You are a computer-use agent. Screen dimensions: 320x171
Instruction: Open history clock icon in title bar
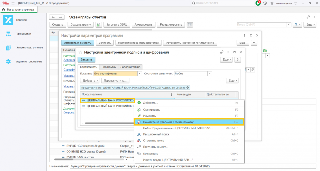[x=265, y=3]
